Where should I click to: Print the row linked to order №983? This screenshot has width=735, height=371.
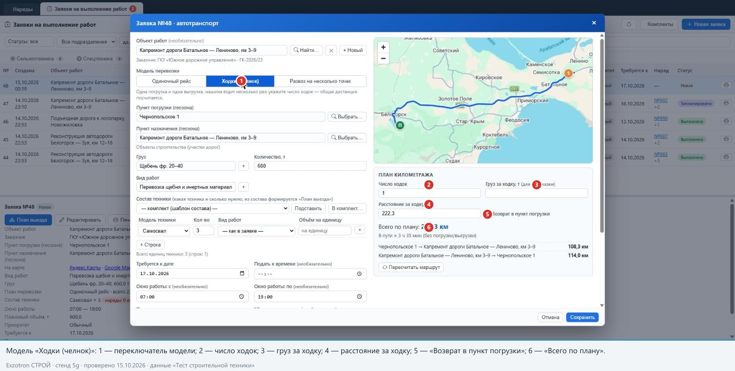pos(726,158)
